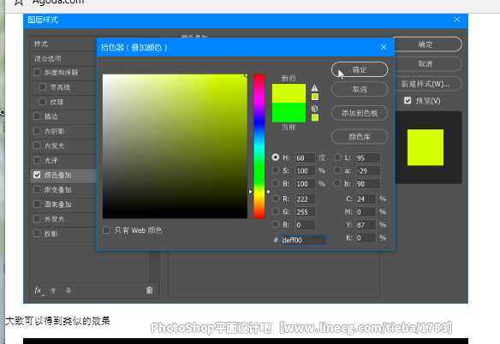The width and height of the screenshot is (500, 344).
Task: Enable 光泽 satin checkbox
Action: point(37,160)
